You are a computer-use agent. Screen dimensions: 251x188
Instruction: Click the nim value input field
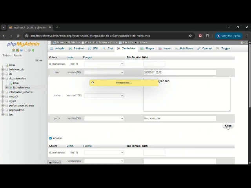180,72
